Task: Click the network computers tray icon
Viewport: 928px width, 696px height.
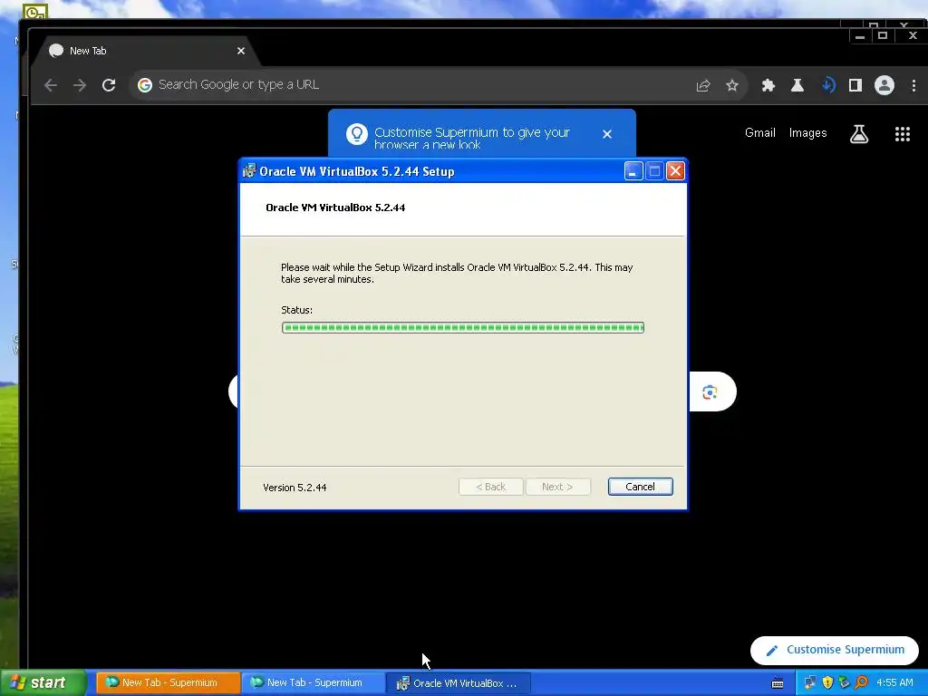Action: point(810,683)
